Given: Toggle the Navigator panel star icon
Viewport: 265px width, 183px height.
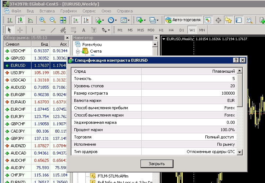Looking at the screenshot, I should [228, 20].
